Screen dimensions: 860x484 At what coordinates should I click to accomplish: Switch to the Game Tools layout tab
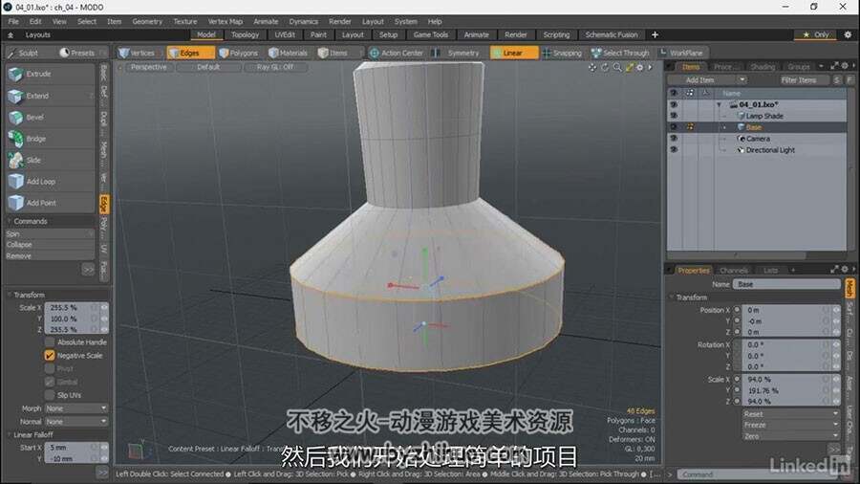point(431,34)
